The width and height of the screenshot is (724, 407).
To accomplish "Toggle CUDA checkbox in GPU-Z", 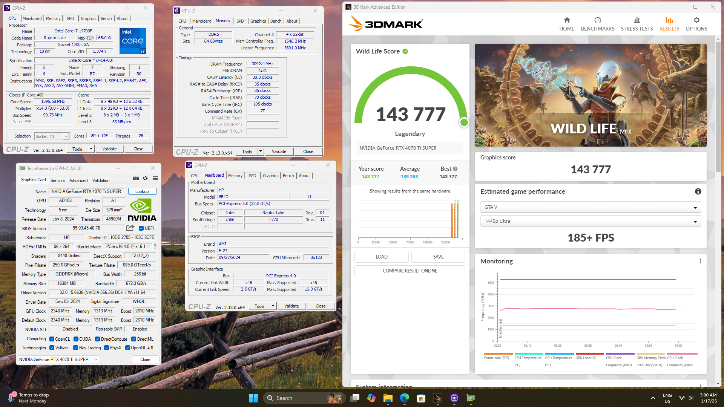I will coord(76,339).
